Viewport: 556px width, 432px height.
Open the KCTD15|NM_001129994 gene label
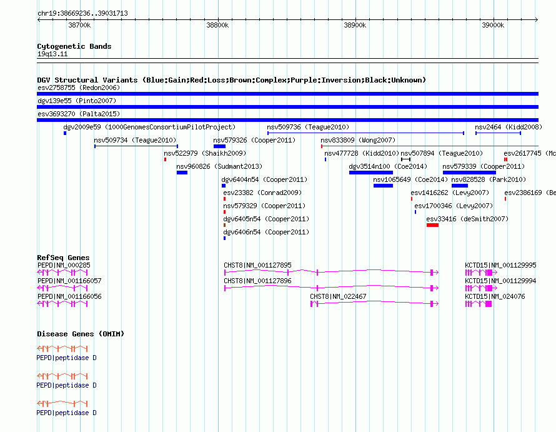[x=500, y=281]
